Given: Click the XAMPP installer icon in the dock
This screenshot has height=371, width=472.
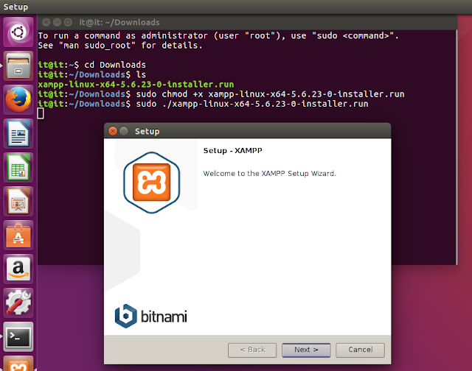Looking at the screenshot, I should click(18, 364).
